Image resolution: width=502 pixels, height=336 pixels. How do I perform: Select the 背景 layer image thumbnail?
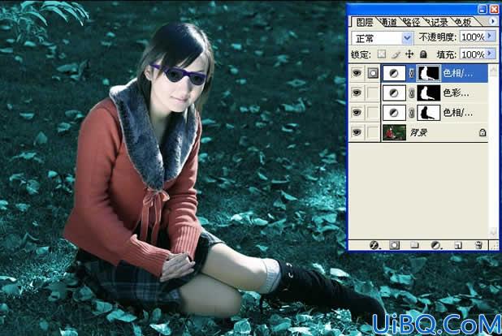pos(394,132)
